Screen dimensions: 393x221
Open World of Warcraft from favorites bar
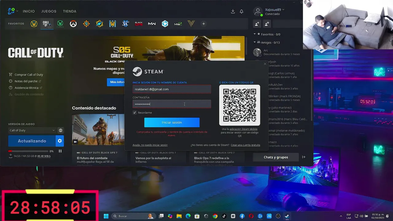(x=34, y=24)
